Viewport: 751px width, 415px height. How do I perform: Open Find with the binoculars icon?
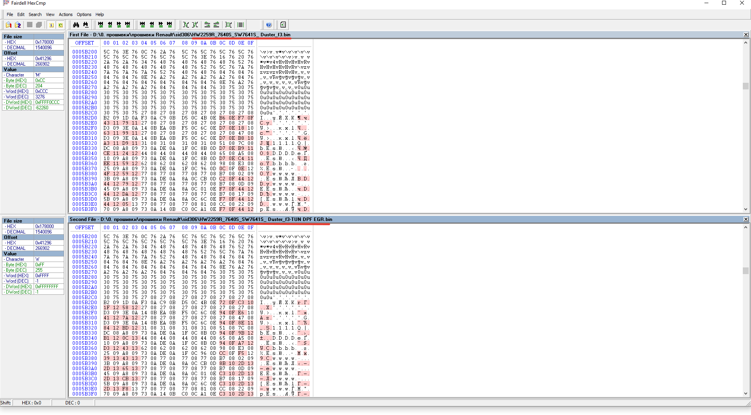pos(76,25)
